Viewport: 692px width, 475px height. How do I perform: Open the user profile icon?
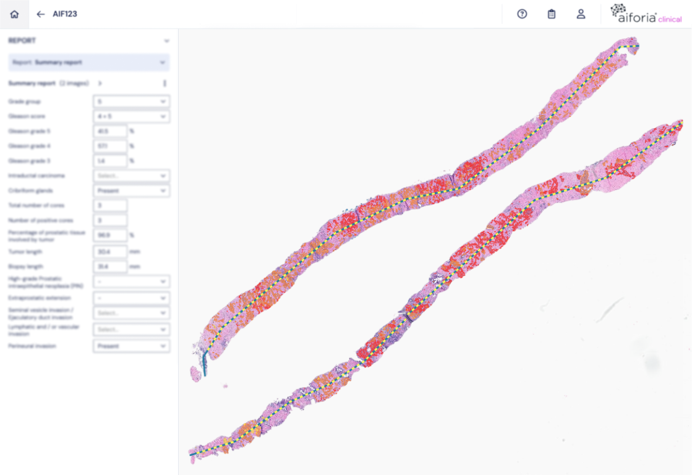(581, 14)
